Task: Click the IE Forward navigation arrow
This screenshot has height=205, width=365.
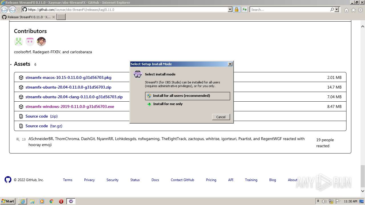Action: 12,10
